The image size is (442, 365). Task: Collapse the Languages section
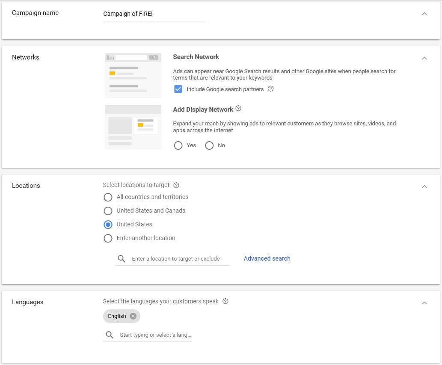pos(424,303)
